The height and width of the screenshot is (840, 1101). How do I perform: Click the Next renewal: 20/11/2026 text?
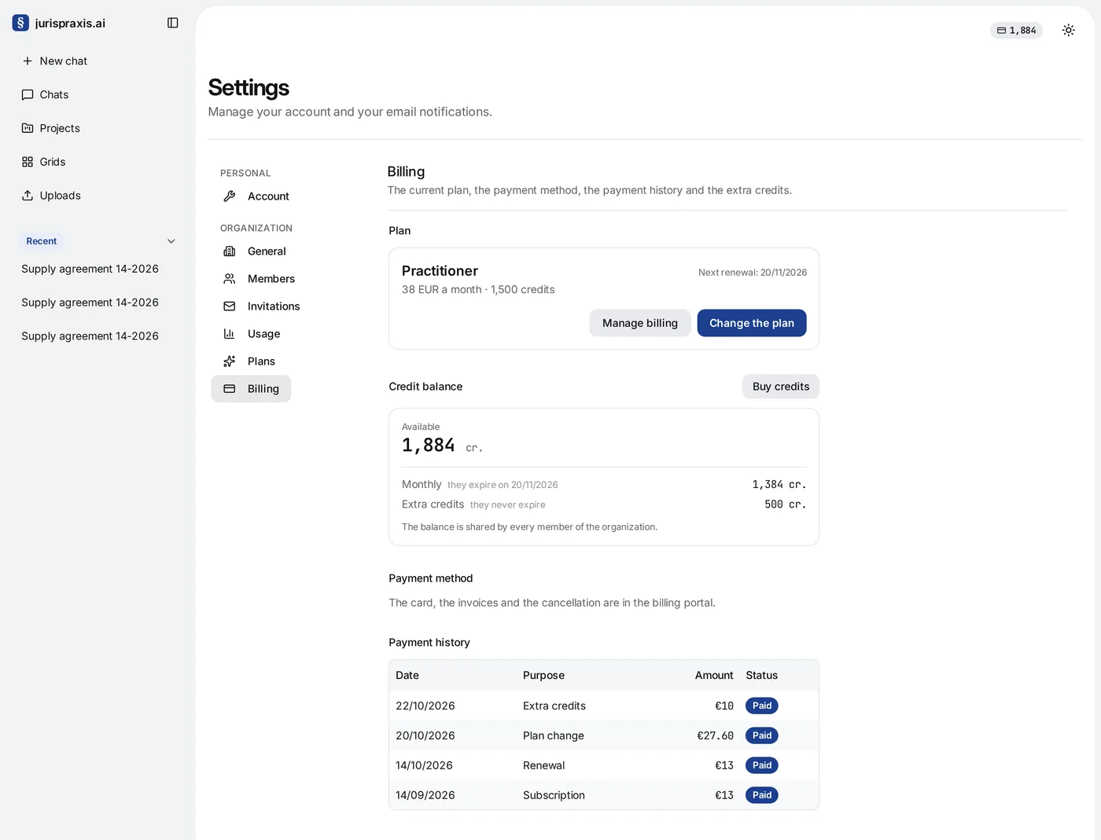[x=753, y=273]
